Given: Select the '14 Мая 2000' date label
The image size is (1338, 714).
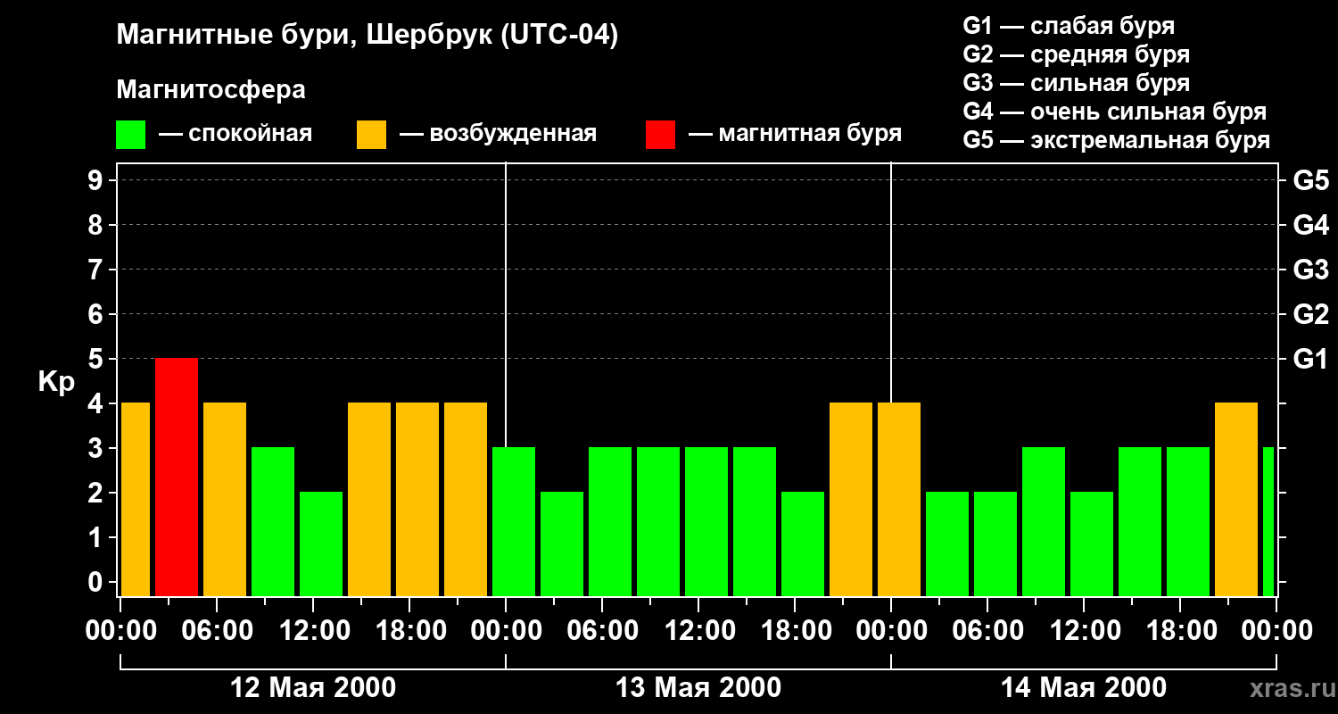Looking at the screenshot, I should [x=1083, y=688].
